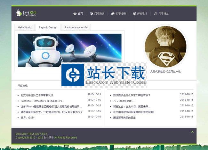The width and height of the screenshot is (208, 150).
Task: Open 网络资讯 via the globe icon
Action: click(x=91, y=14)
